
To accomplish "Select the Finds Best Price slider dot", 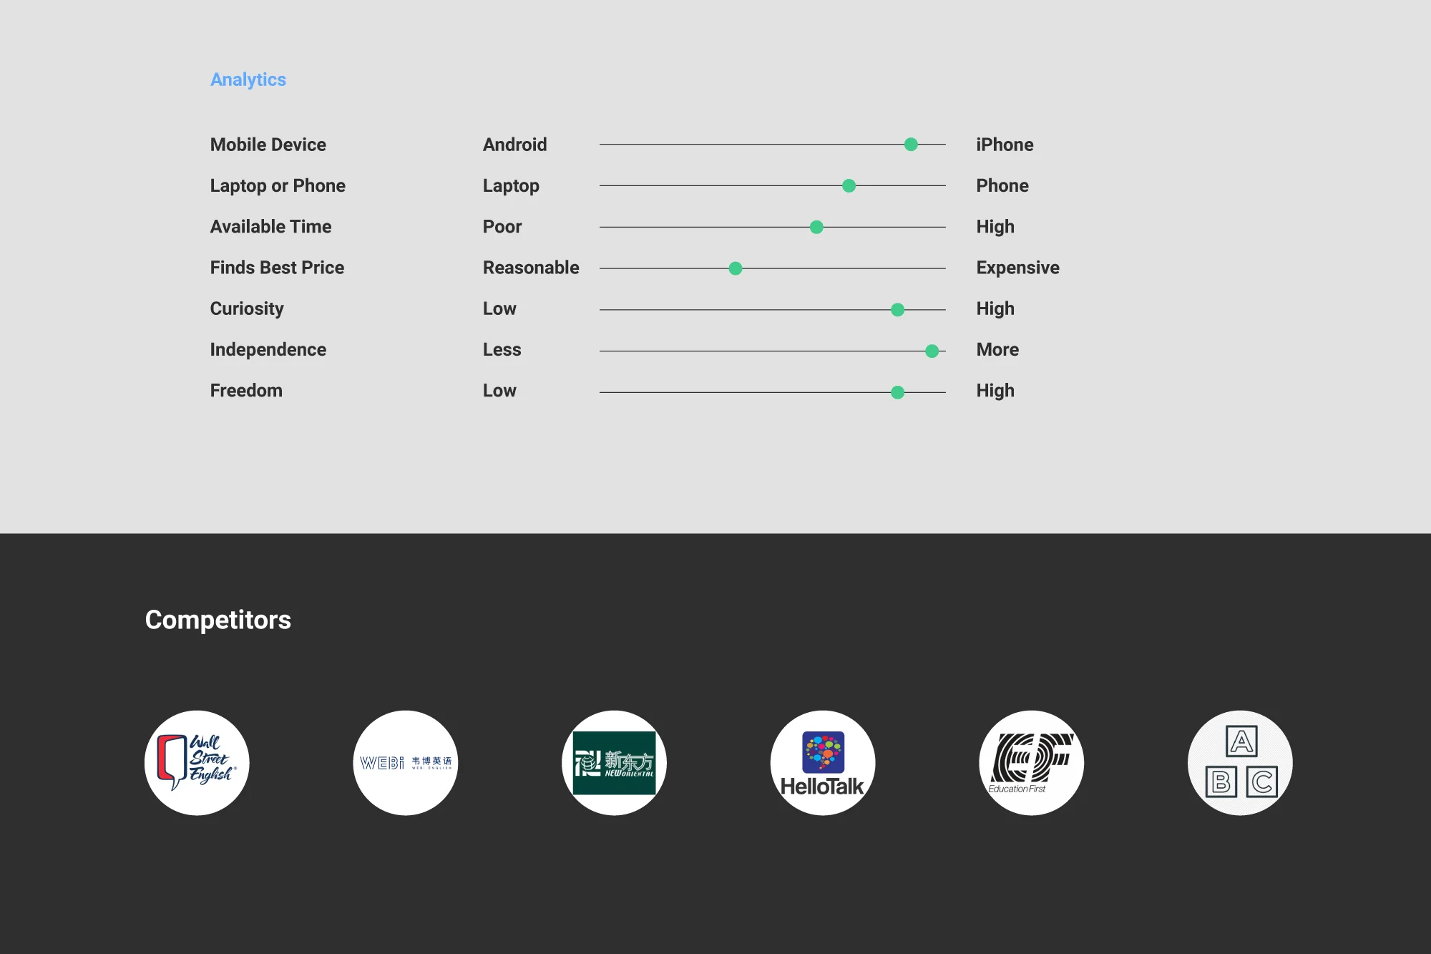I will [735, 268].
